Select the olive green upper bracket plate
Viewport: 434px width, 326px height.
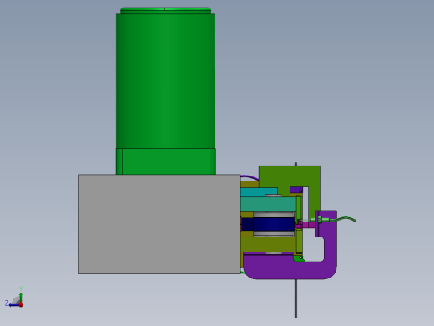pyautogui.click(x=290, y=176)
